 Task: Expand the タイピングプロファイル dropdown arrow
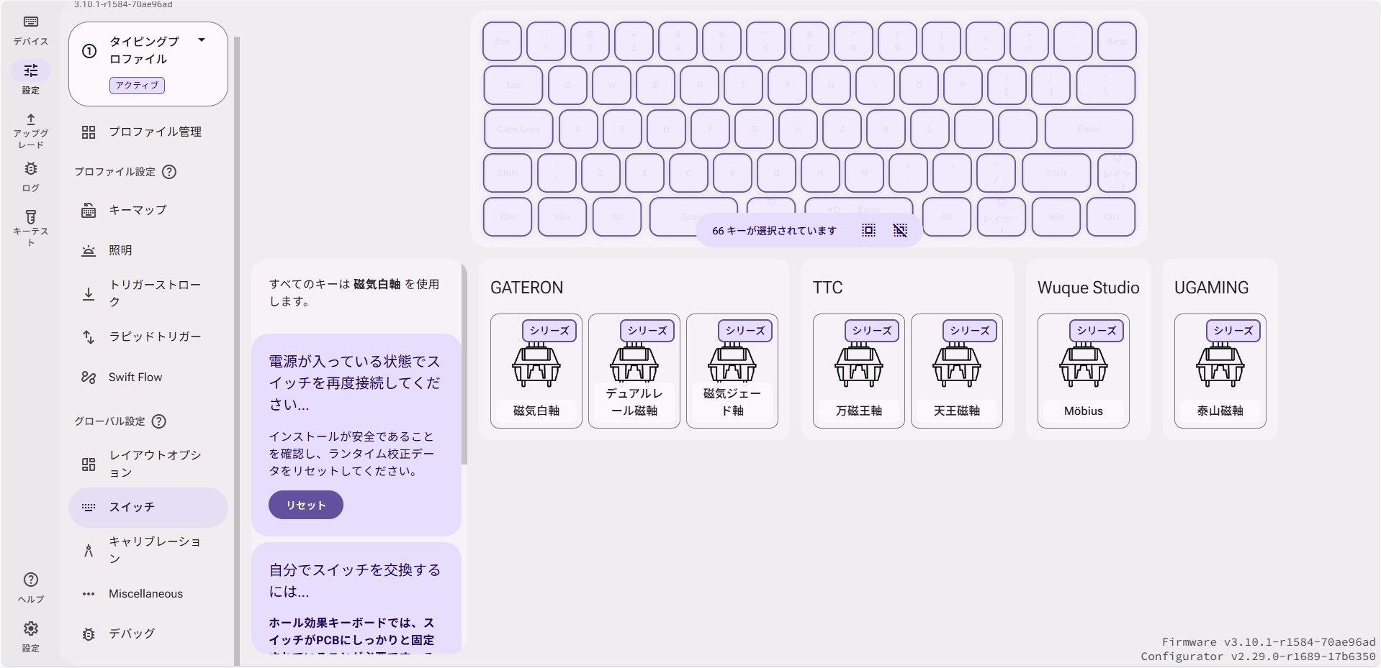click(x=202, y=41)
